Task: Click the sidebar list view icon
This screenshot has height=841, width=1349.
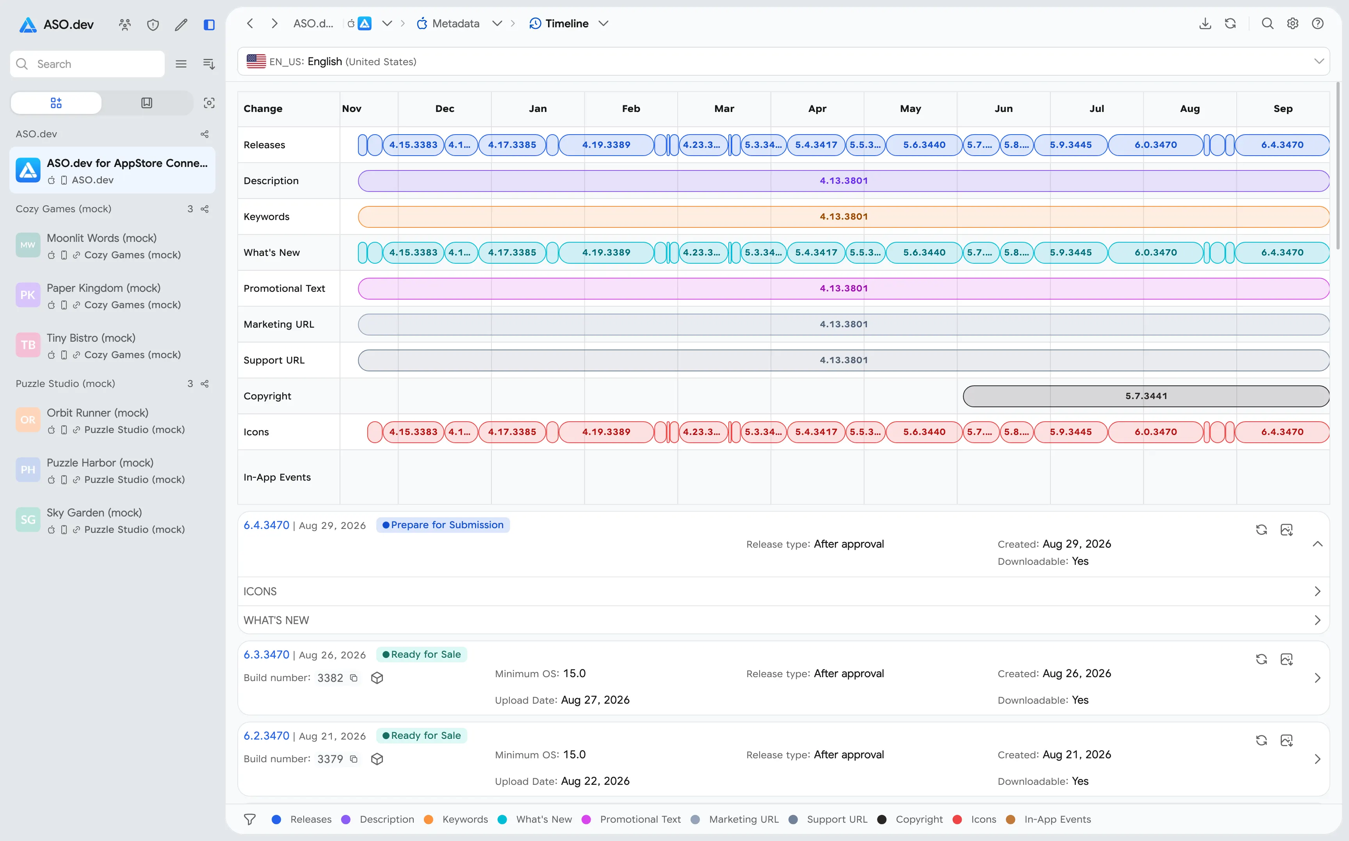Action: click(x=181, y=64)
